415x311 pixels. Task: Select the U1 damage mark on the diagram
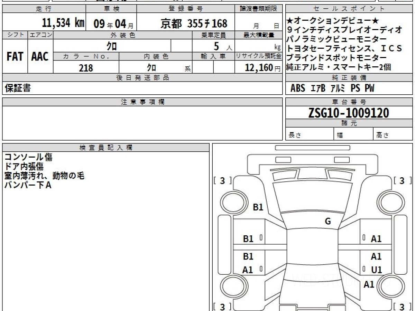[x=376, y=270]
